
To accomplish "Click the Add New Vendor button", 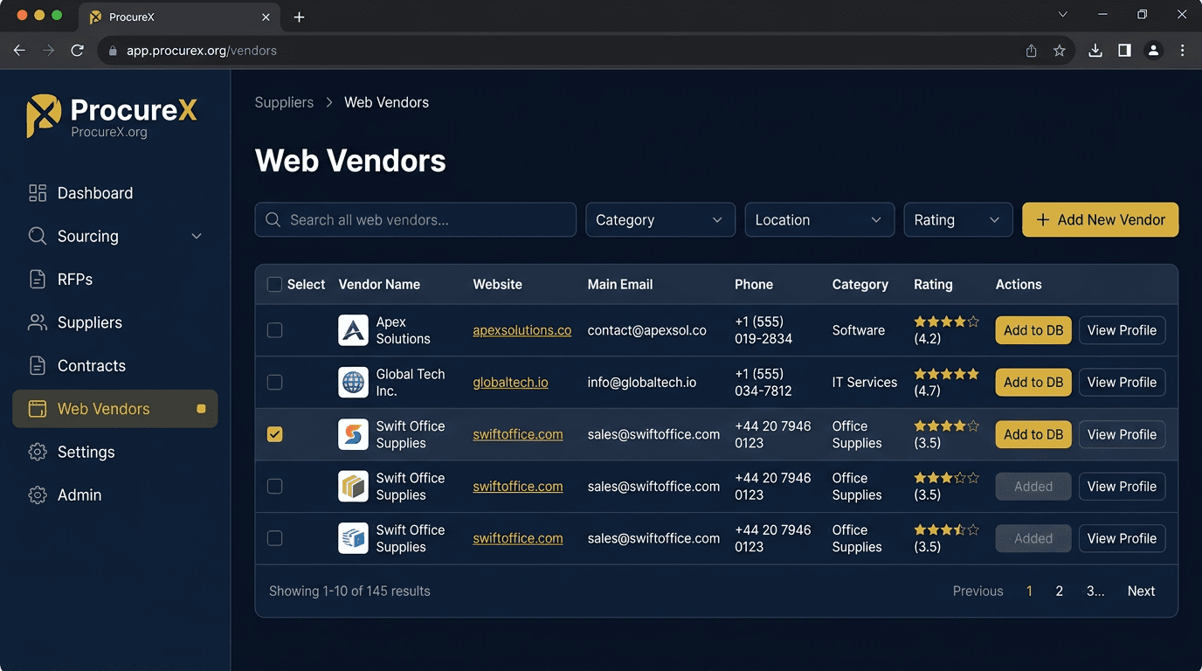I will tap(1101, 220).
